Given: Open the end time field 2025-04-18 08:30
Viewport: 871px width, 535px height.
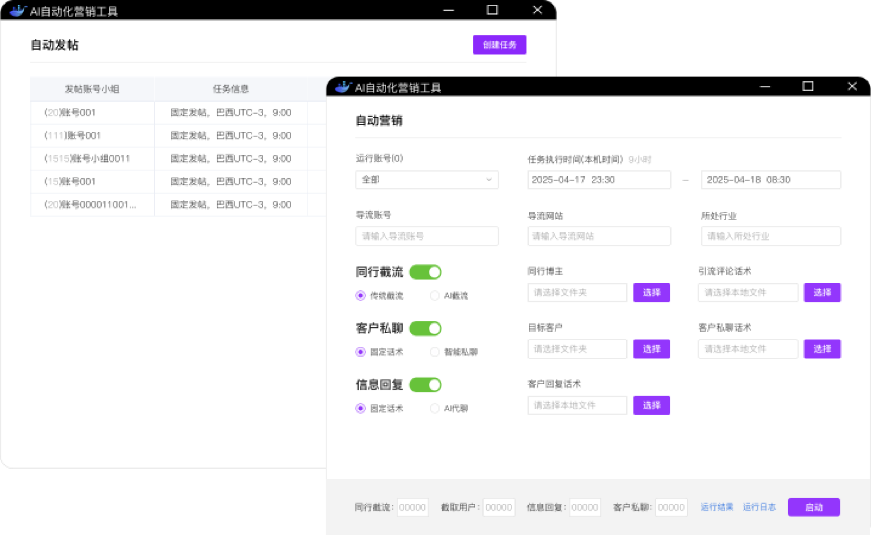Looking at the screenshot, I should 770,180.
